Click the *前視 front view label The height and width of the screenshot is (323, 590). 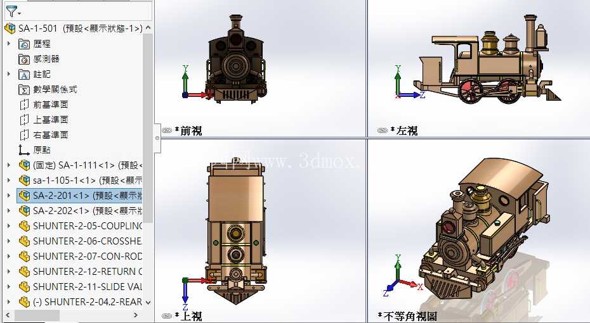[188, 130]
